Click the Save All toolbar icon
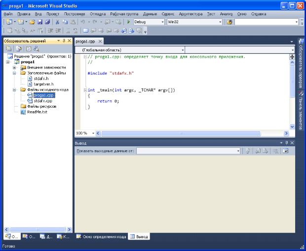Image resolution: width=306 pixels, height=251 pixels. pyautogui.click(x=47, y=22)
